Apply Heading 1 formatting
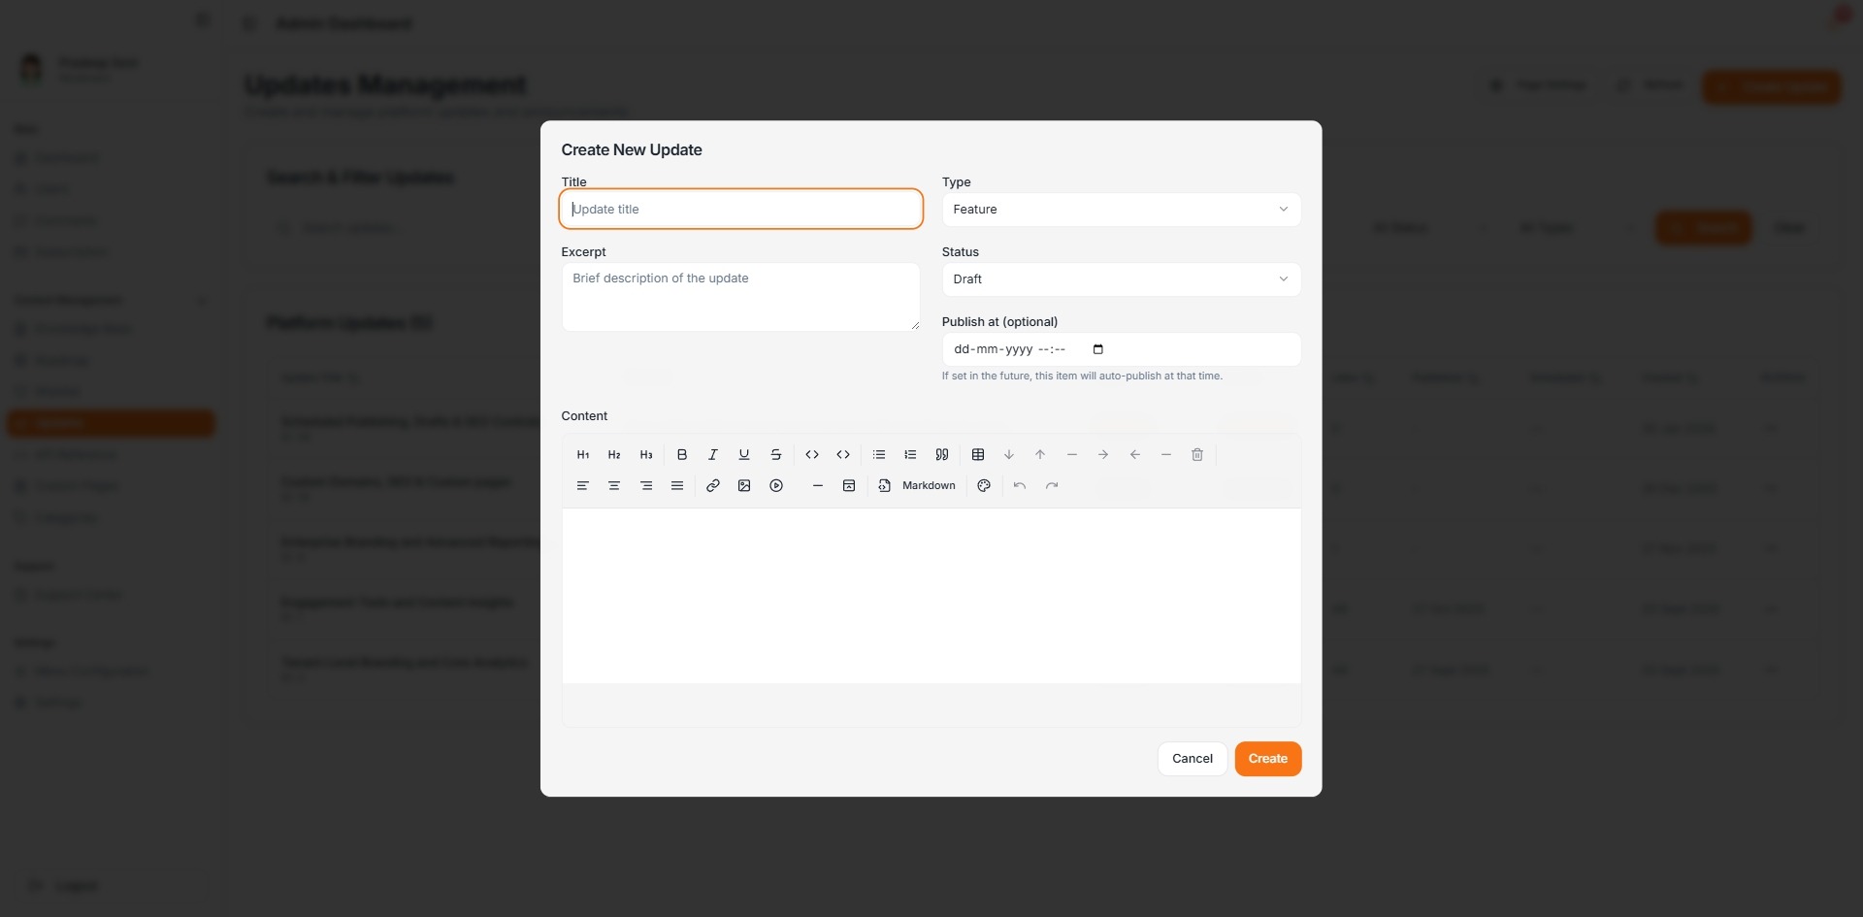Screen dimensions: 1863x917 point(583,455)
